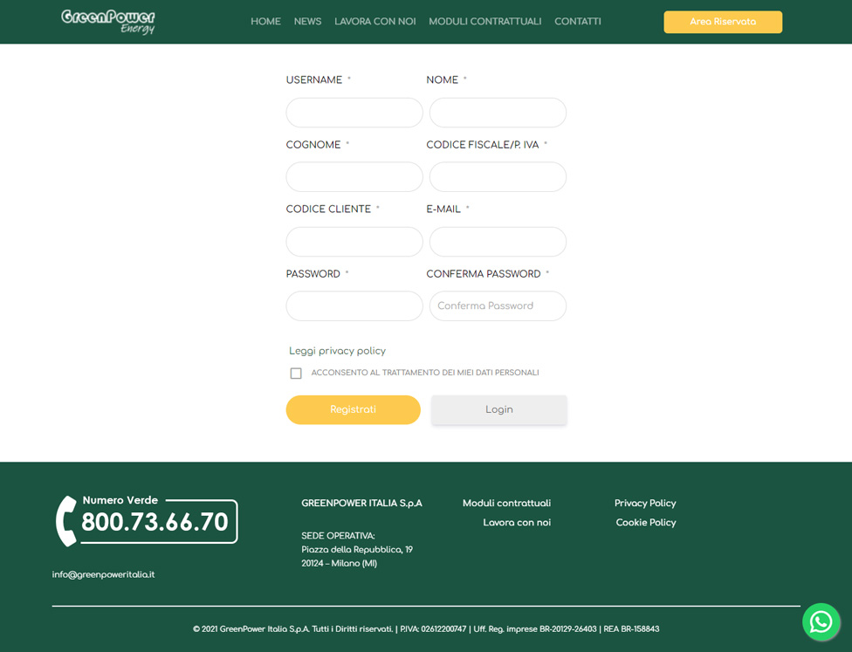Open LAVORA CON NOI page
Screen dimensions: 852x652
pyautogui.click(x=374, y=22)
